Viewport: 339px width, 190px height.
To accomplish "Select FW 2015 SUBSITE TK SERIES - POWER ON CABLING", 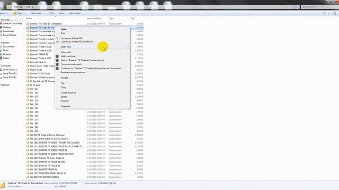I will click(x=55, y=142).
